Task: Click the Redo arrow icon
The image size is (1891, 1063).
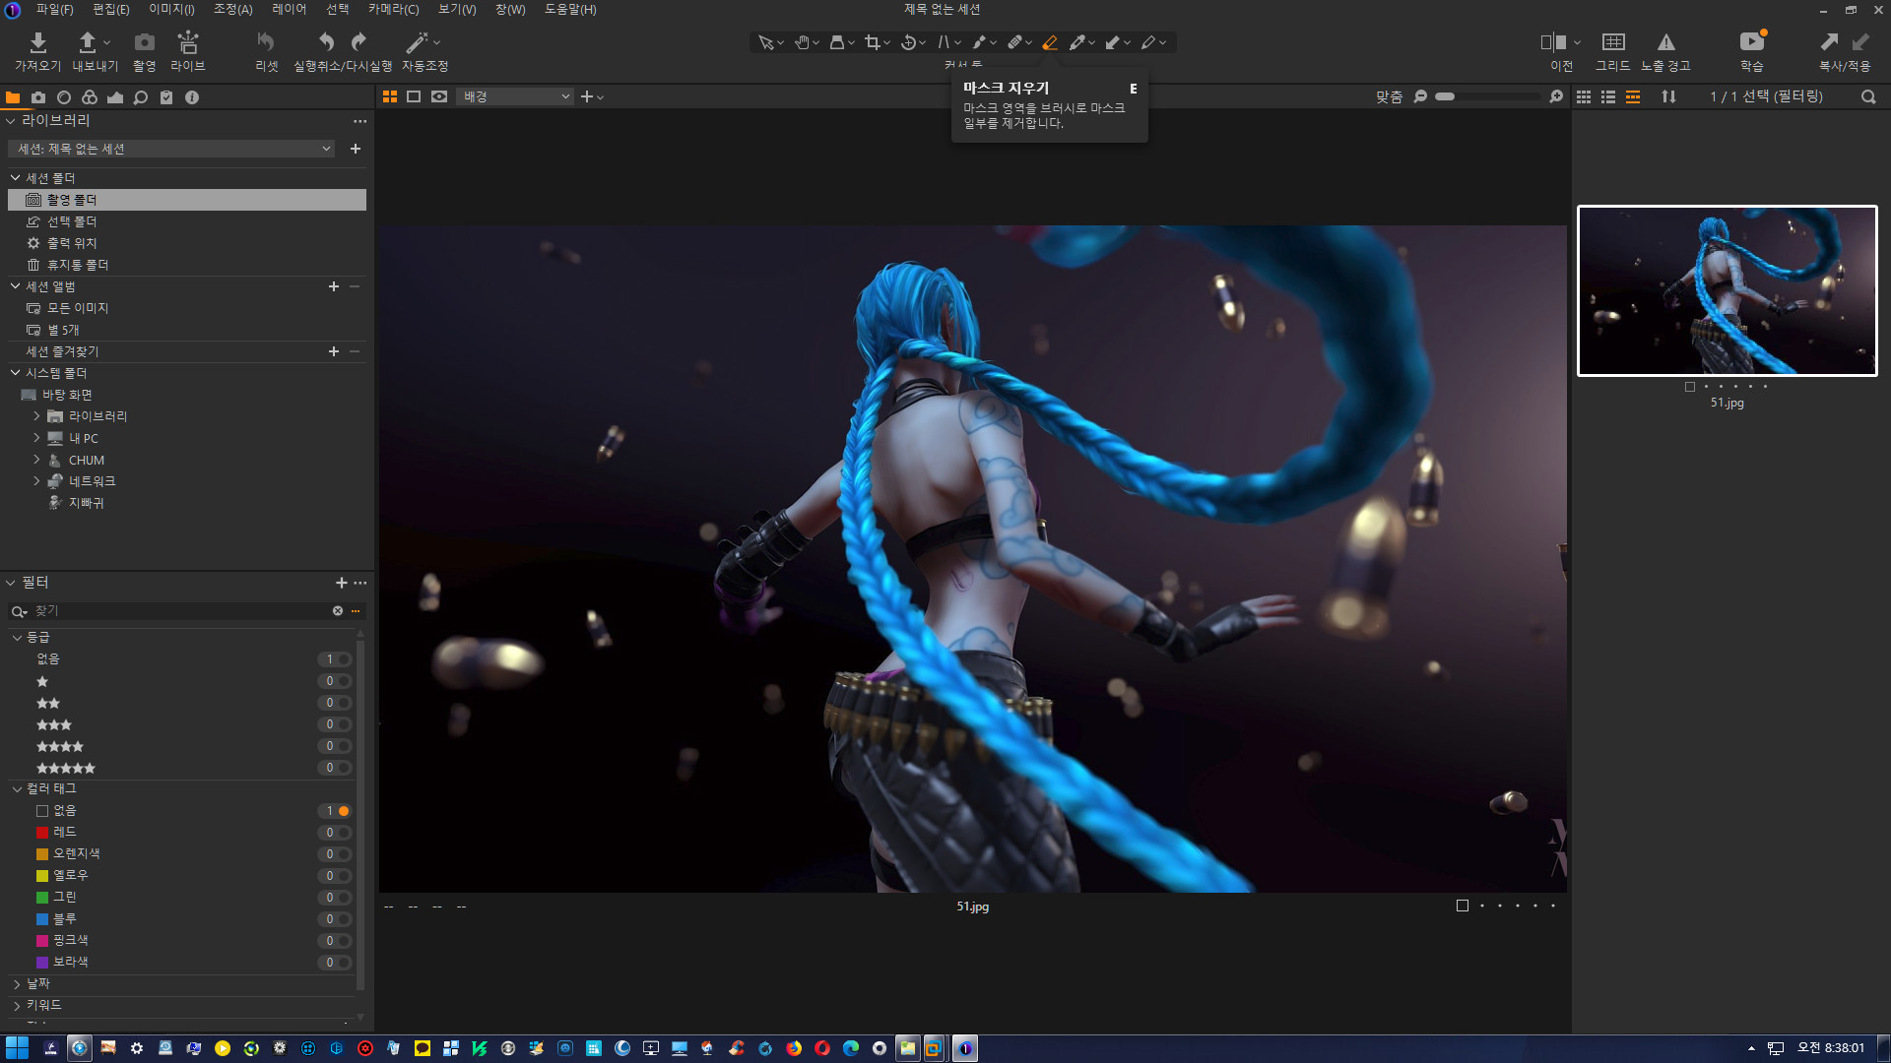Action: pyautogui.click(x=359, y=42)
